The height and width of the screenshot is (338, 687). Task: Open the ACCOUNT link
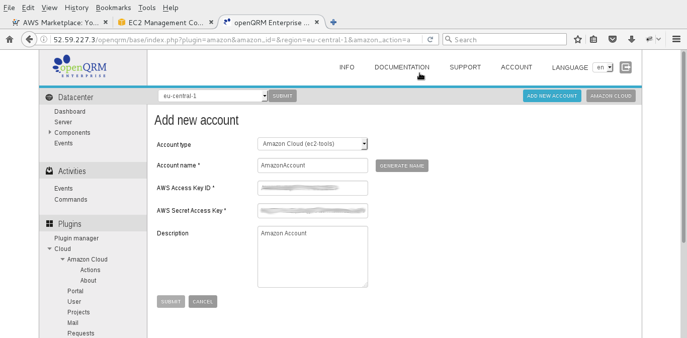(517, 67)
